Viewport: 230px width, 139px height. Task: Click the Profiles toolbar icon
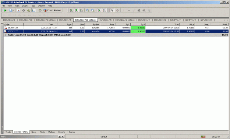click(x=11, y=10)
